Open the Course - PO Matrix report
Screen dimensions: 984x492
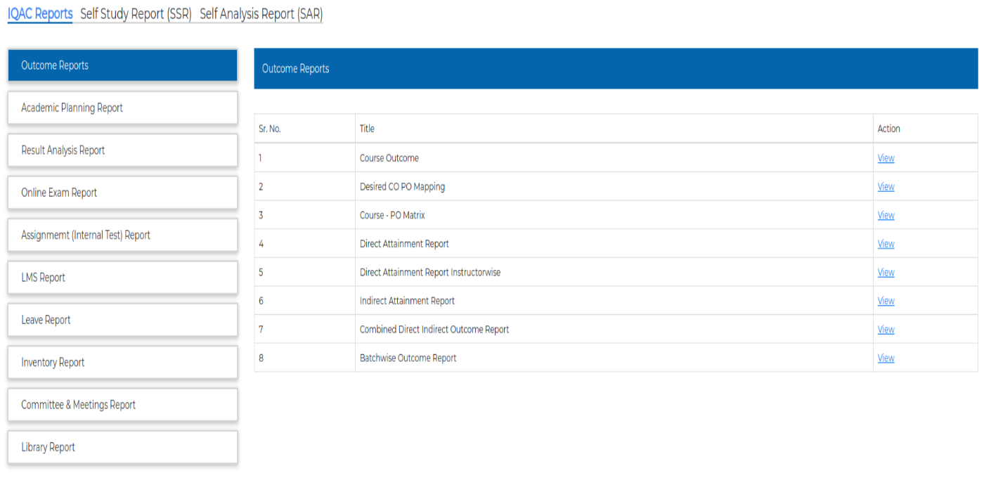tap(886, 215)
